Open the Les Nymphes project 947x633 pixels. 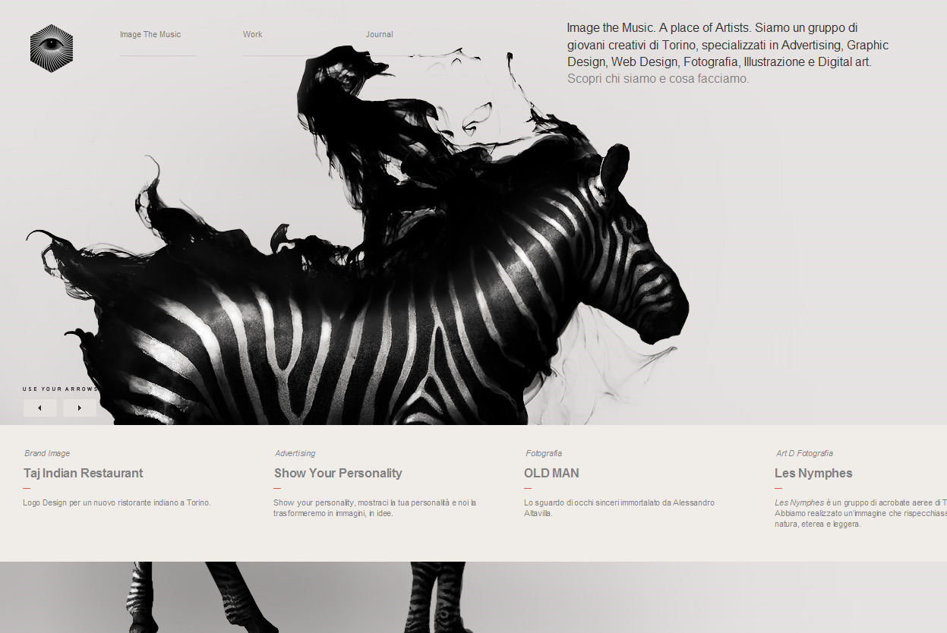click(x=813, y=473)
